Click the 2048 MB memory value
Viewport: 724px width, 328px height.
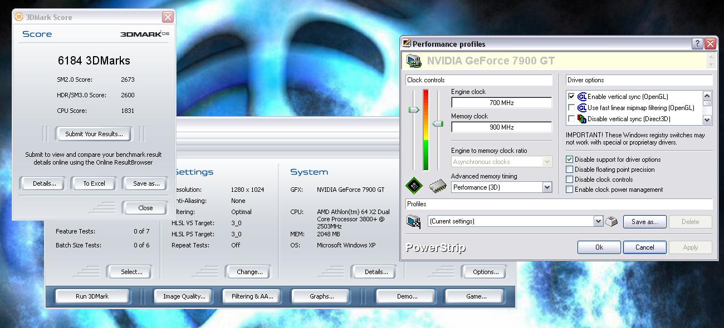[328, 234]
